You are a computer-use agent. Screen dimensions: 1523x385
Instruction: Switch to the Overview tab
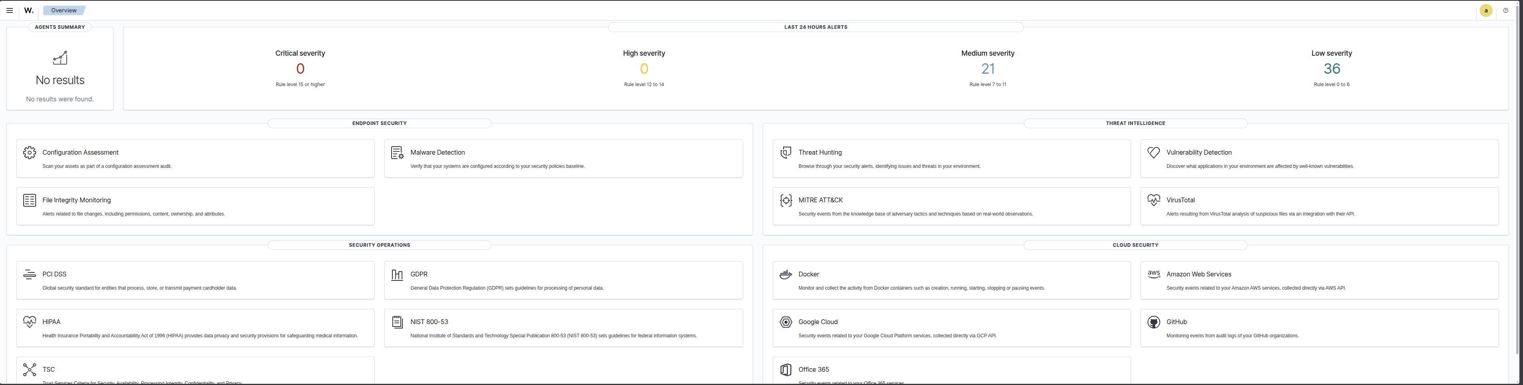point(63,10)
